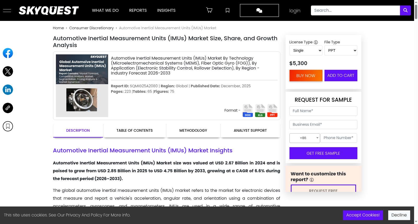Click the customize report info icon
Viewport: 418px width, 224px height.
click(x=312, y=180)
